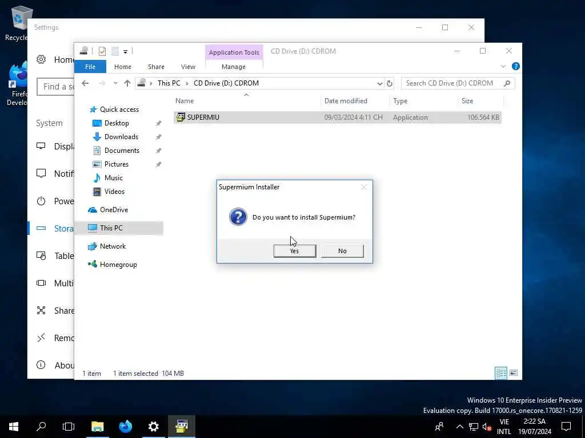Image resolution: width=585 pixels, height=438 pixels.
Task: Select Network in the navigation pane
Action: 113,246
